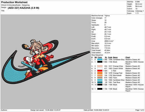Screen dimensions: 145x112
Task: Select the Orange Peel color swatch
Action: (100, 73)
